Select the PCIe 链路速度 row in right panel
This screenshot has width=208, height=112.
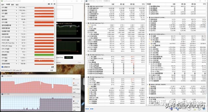[x=177, y=81]
